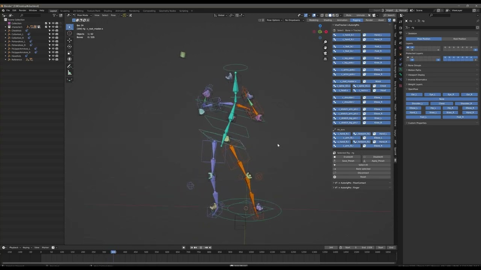Click the zoom view magnifier icon
This screenshot has width=481, height=270.
(x=325, y=42)
